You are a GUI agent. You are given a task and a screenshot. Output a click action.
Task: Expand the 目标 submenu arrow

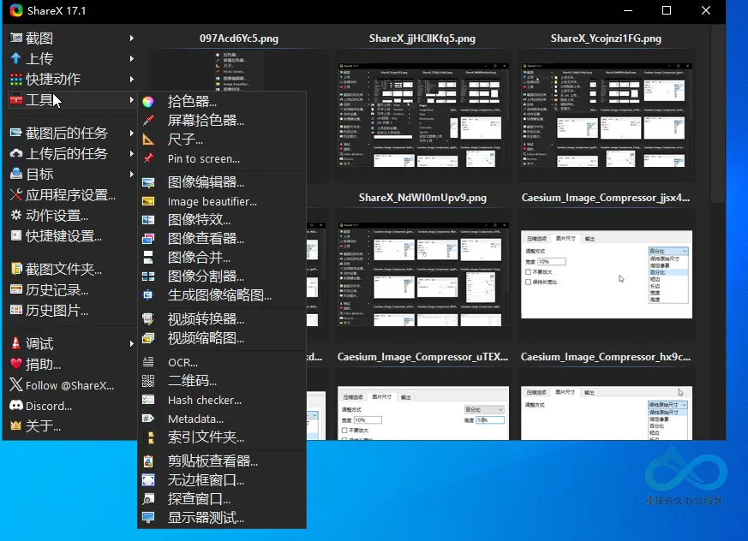pyautogui.click(x=131, y=174)
